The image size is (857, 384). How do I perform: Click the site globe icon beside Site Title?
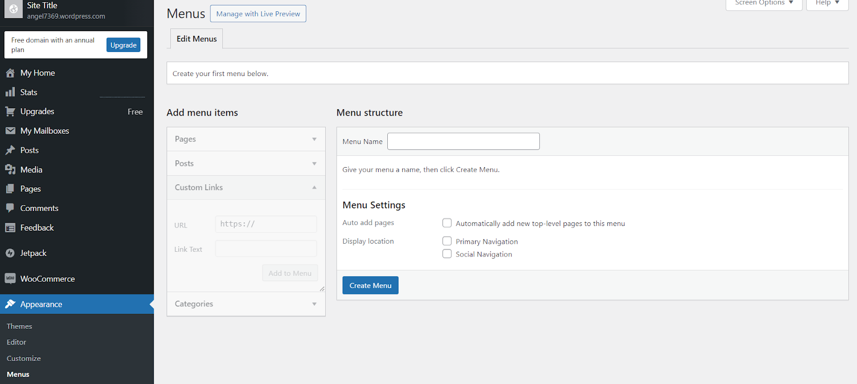13,9
